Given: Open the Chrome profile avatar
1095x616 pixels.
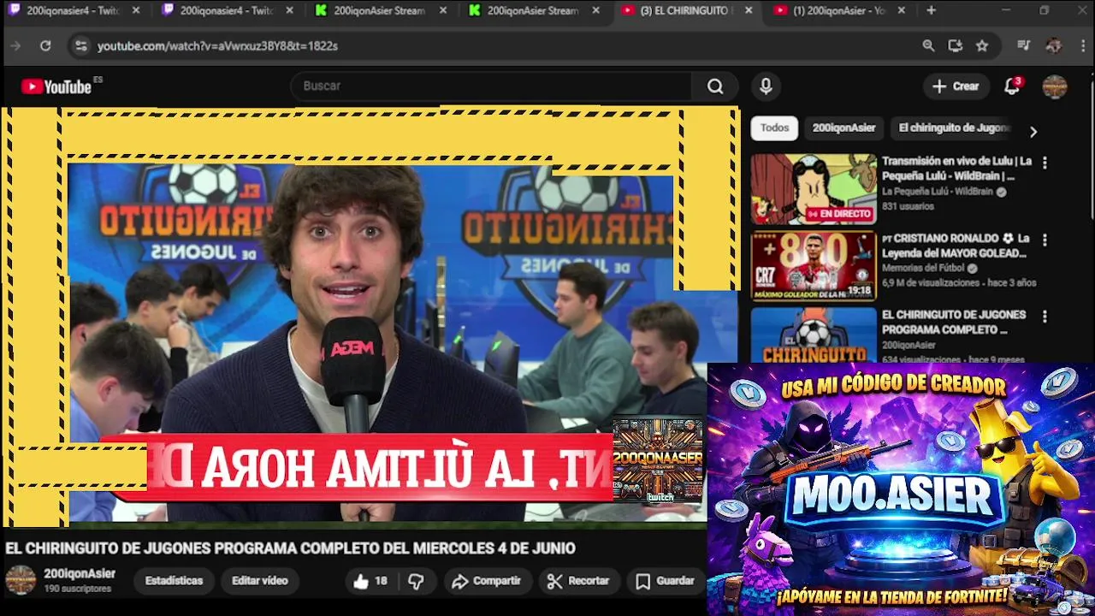Looking at the screenshot, I should [x=1053, y=46].
